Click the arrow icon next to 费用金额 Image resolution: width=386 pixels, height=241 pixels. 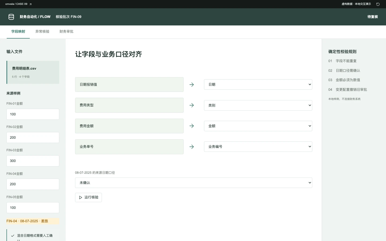[x=192, y=126]
